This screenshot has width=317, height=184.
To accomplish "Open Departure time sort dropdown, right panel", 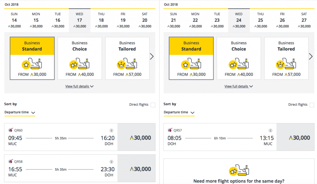I will tap(179, 113).
